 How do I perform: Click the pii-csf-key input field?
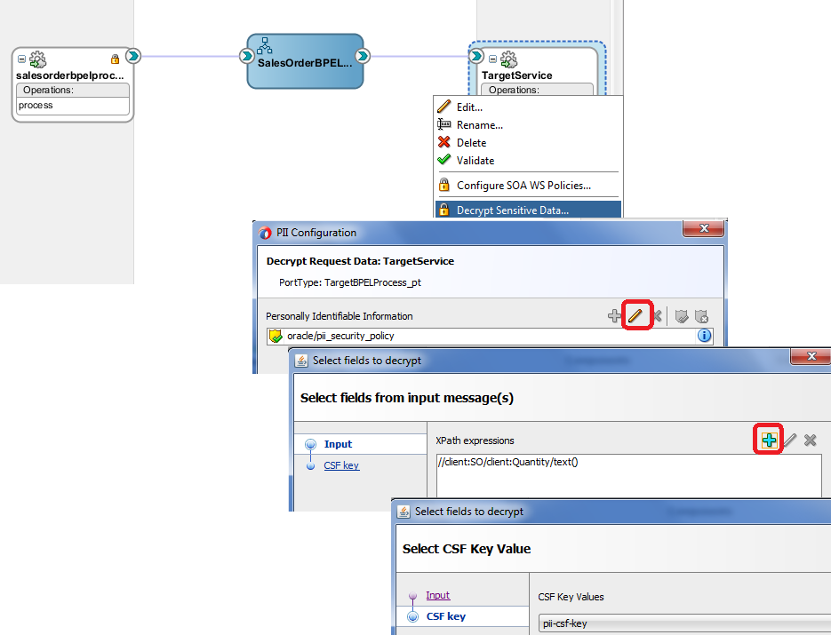[x=684, y=623]
